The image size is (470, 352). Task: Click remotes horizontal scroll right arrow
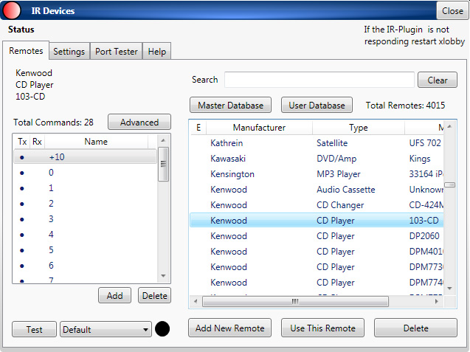tap(437, 301)
